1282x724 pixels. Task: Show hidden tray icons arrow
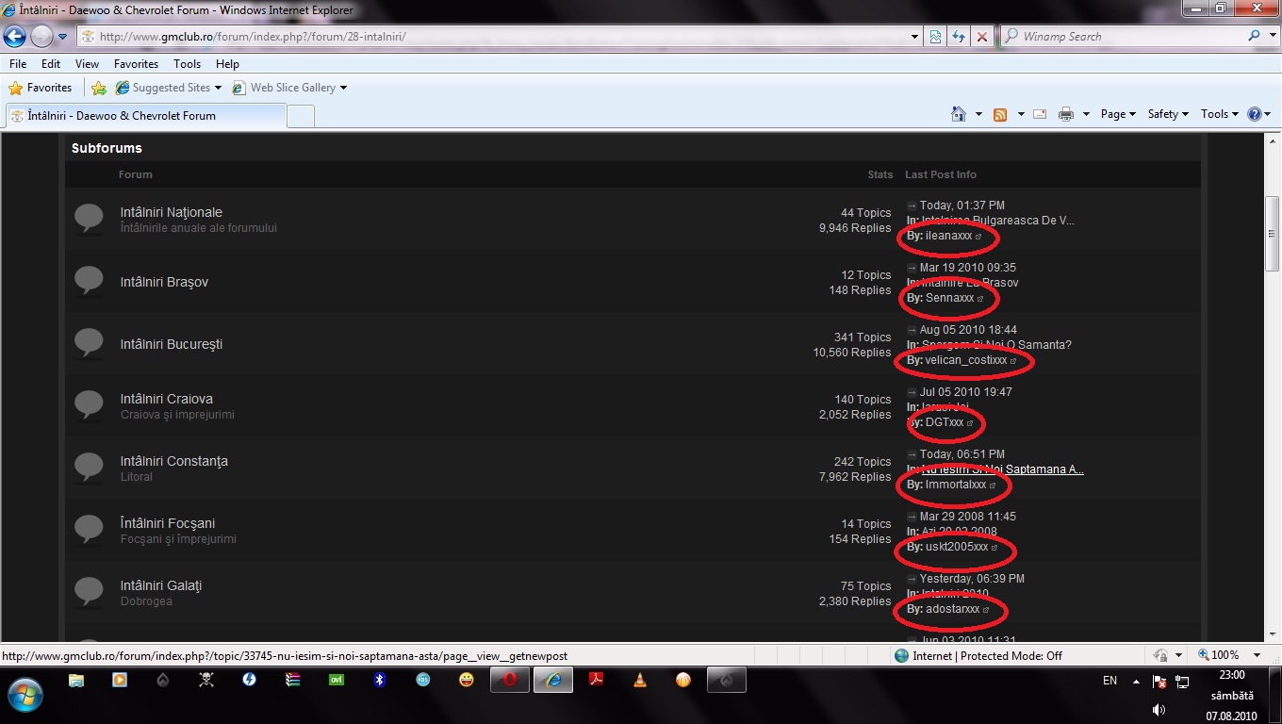coord(1136,681)
